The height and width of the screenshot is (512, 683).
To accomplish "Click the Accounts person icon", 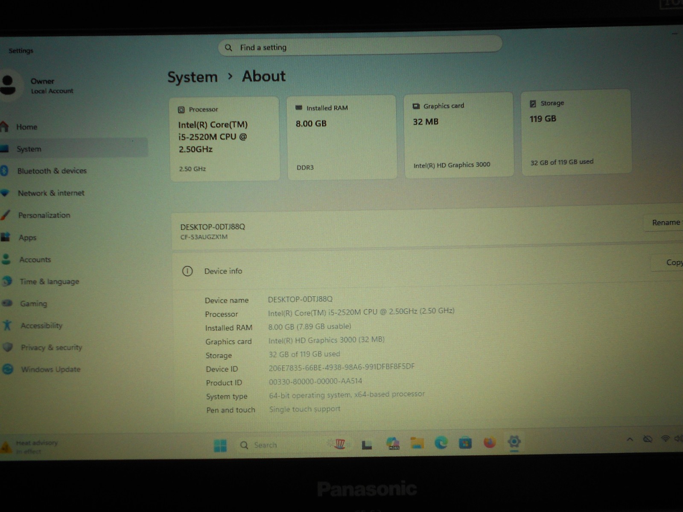I will click(x=6, y=259).
